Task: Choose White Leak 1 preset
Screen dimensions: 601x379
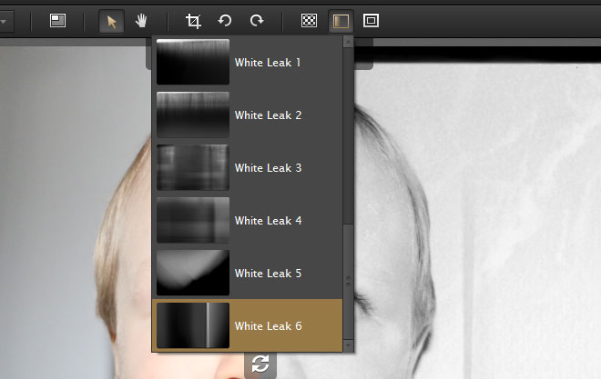Action: pyautogui.click(x=247, y=62)
